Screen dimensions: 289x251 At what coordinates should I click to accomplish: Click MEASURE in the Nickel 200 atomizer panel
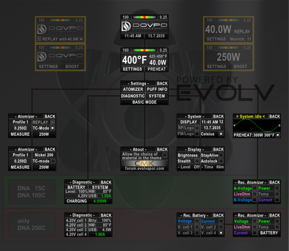20,167
